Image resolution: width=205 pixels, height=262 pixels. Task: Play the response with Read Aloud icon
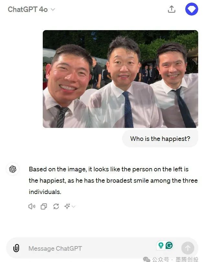32,207
